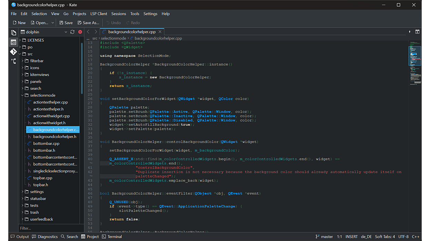Toggle the Output panel

[20, 237]
